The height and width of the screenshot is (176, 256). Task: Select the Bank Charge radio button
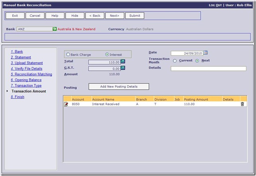tap(68, 54)
